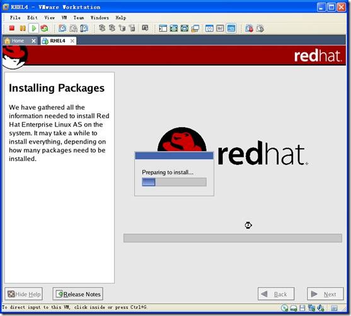
Task: Open the Edit menu
Action: (32, 18)
